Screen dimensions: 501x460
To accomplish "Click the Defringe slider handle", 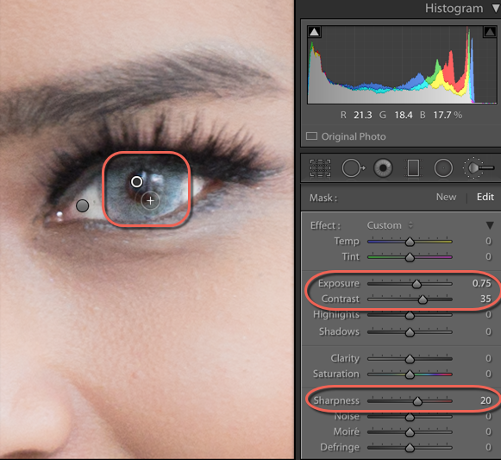I will pos(410,448).
